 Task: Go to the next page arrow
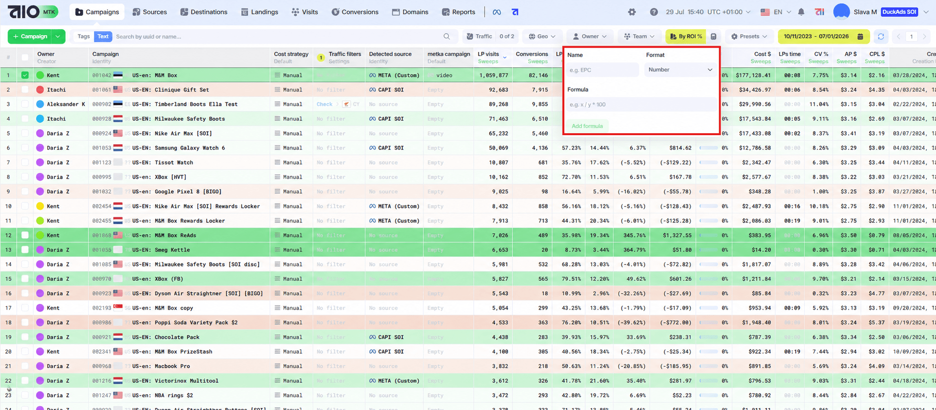925,36
